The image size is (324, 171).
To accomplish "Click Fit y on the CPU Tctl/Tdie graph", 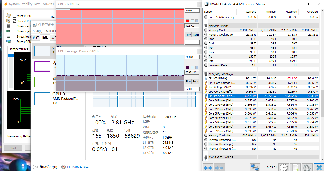I will point(188,35).
